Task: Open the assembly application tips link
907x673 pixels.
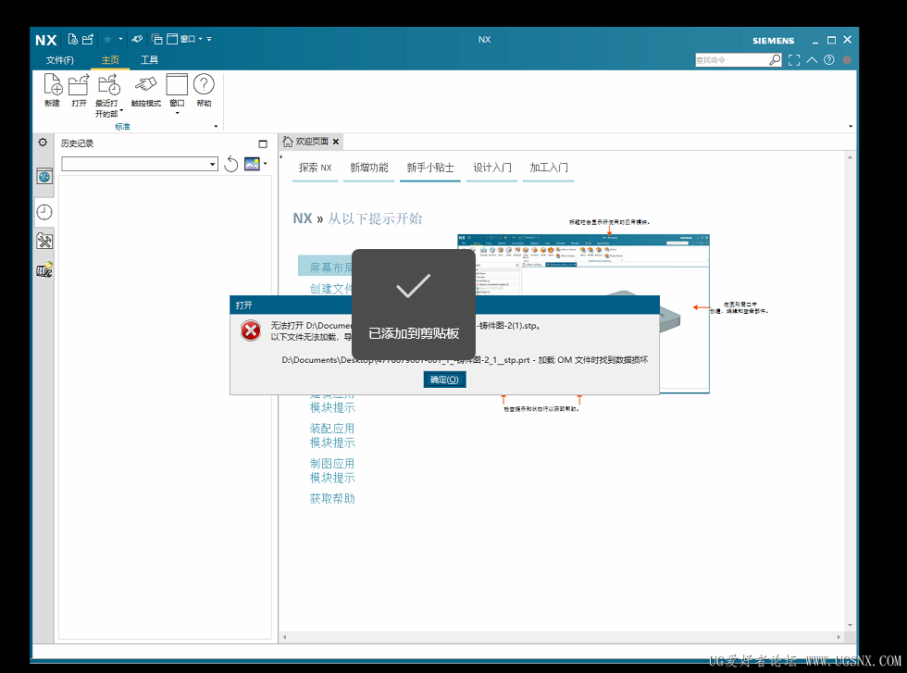Action: click(x=332, y=435)
